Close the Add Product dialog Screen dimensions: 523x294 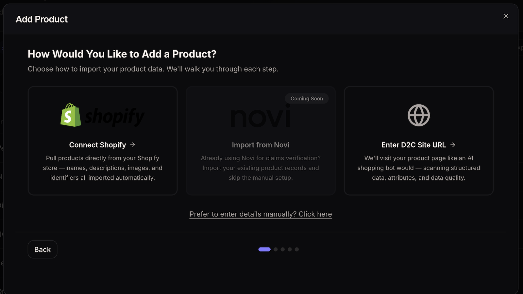506,16
